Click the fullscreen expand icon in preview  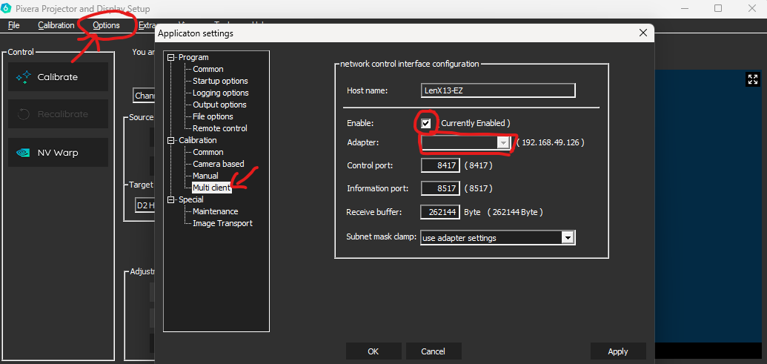[752, 79]
